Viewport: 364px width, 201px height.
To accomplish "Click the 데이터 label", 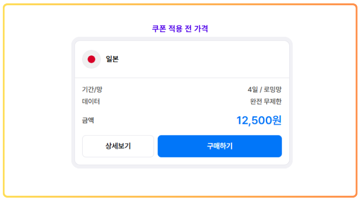I will tap(91, 101).
